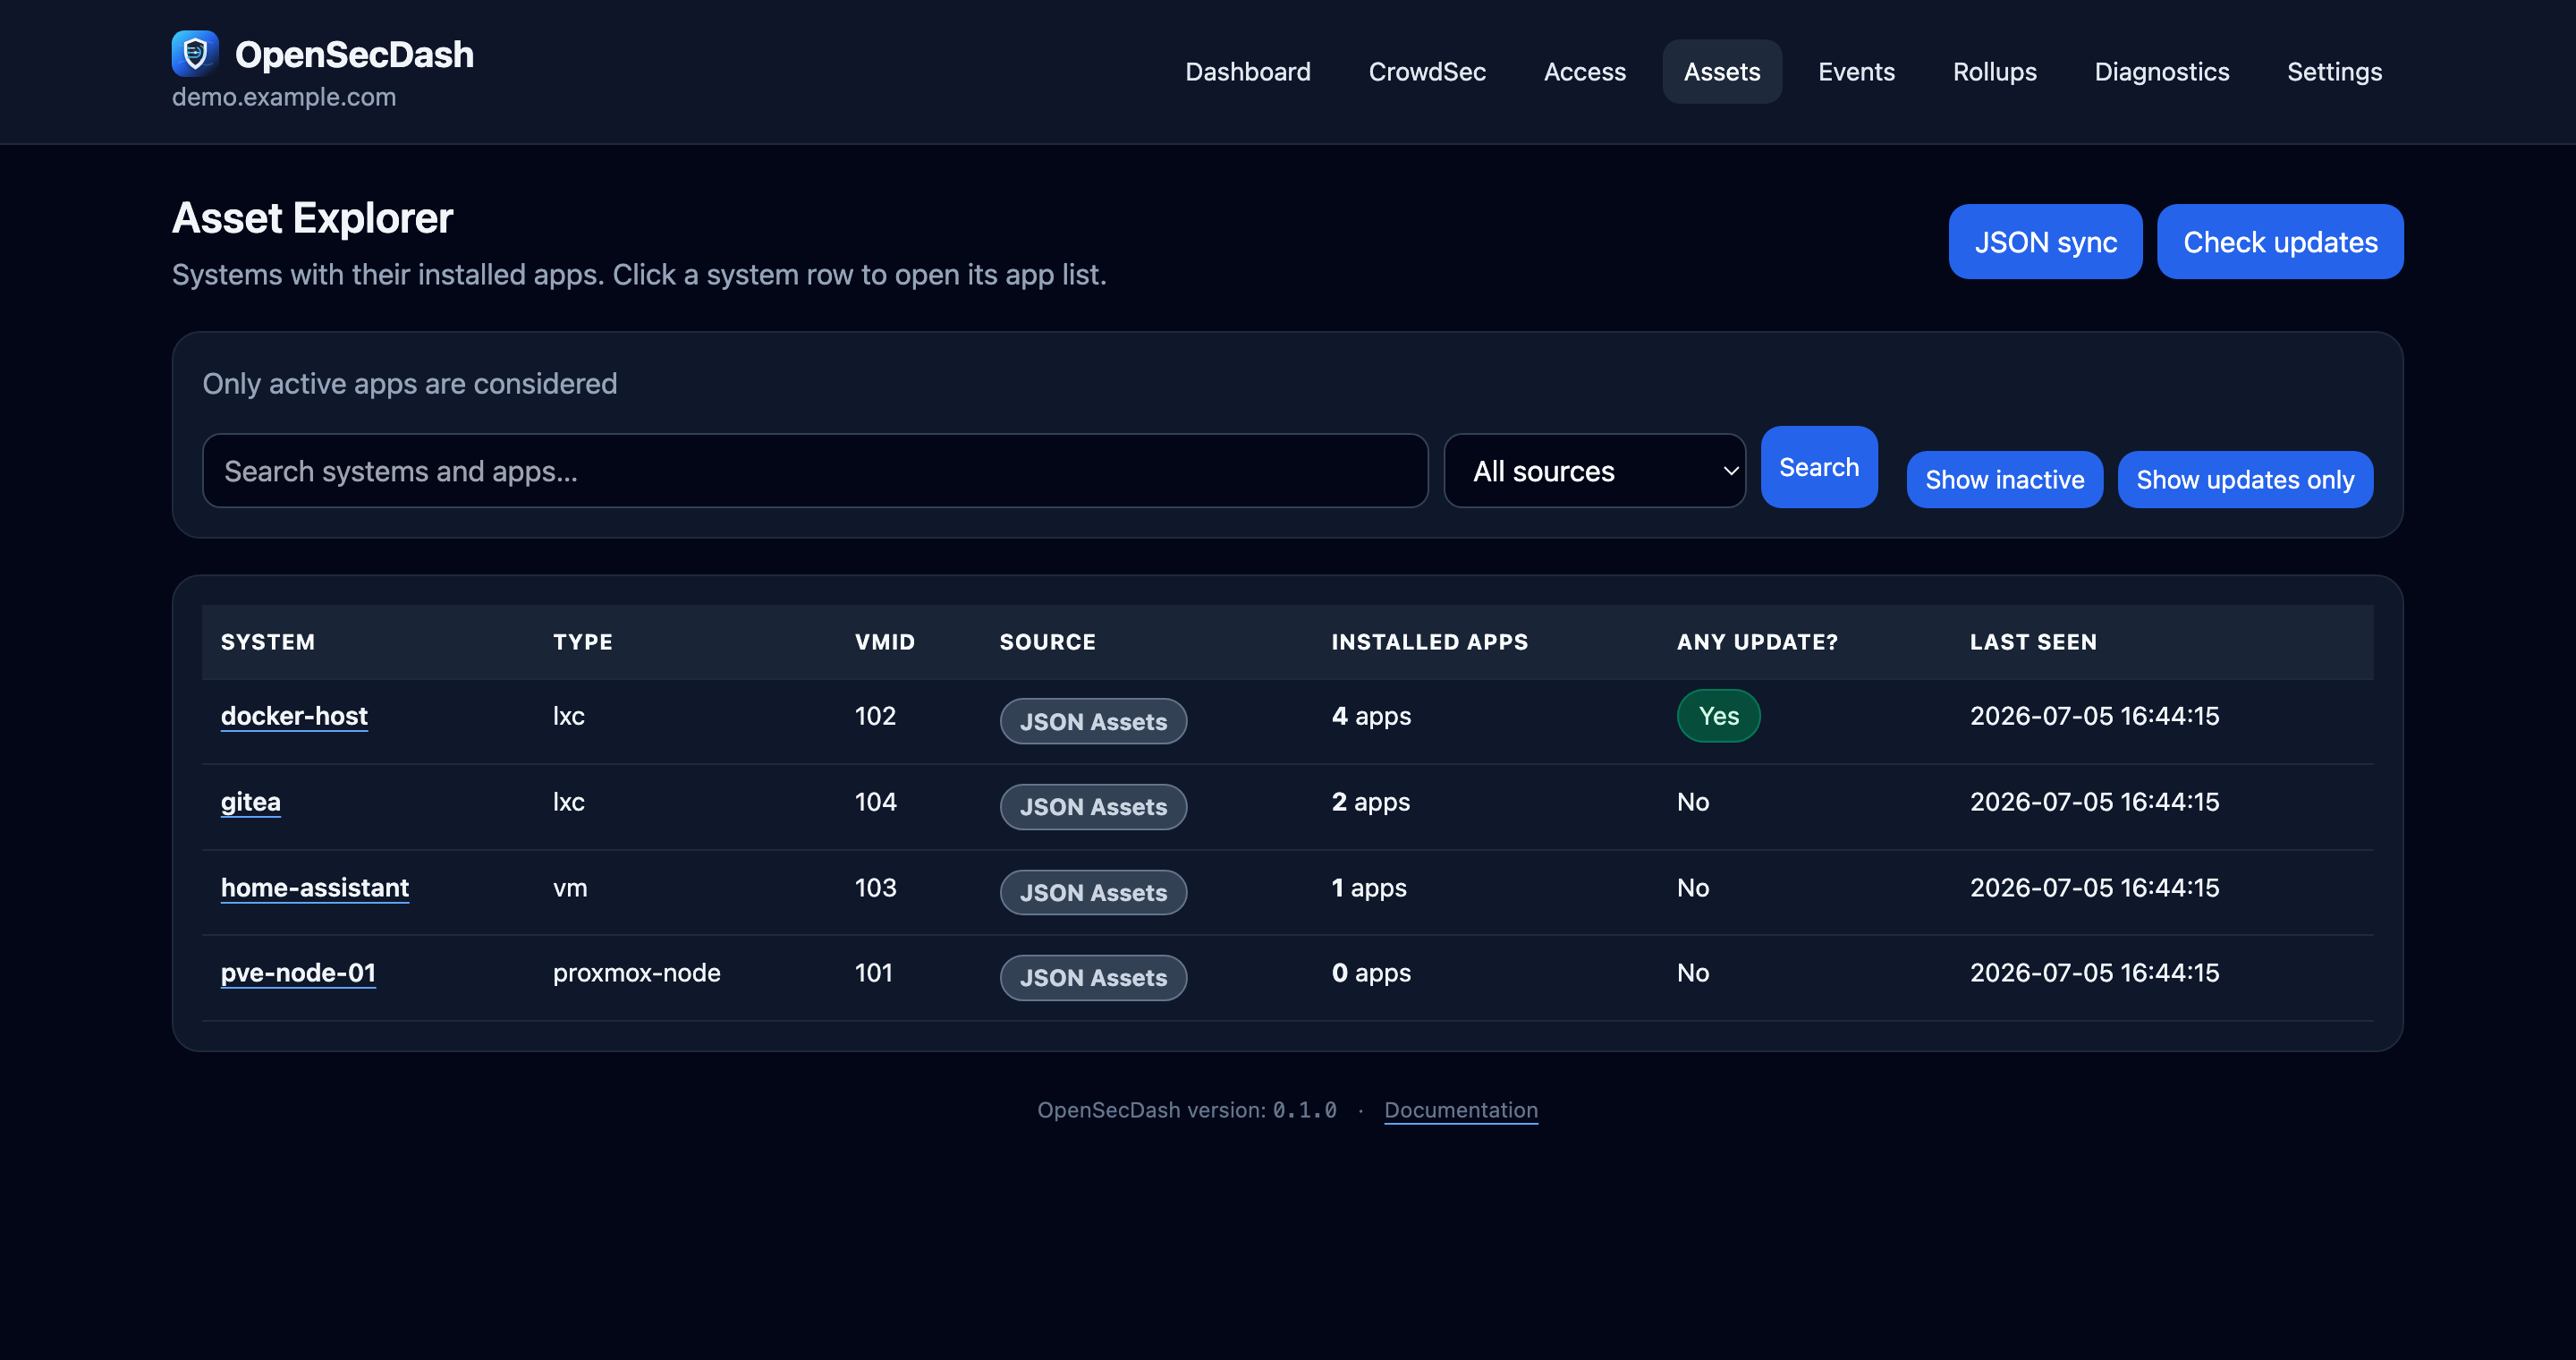Click the demo.example.com subtitle

(x=284, y=97)
